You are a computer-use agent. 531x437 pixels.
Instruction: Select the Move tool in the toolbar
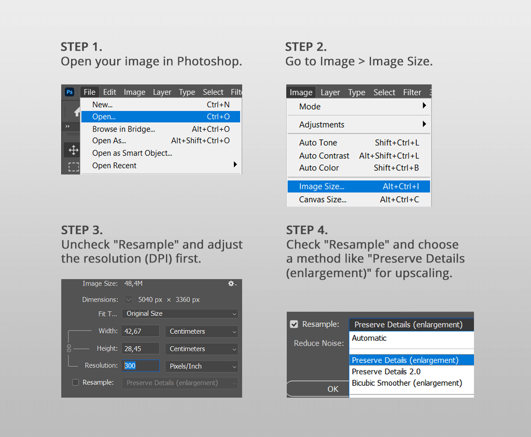74,150
